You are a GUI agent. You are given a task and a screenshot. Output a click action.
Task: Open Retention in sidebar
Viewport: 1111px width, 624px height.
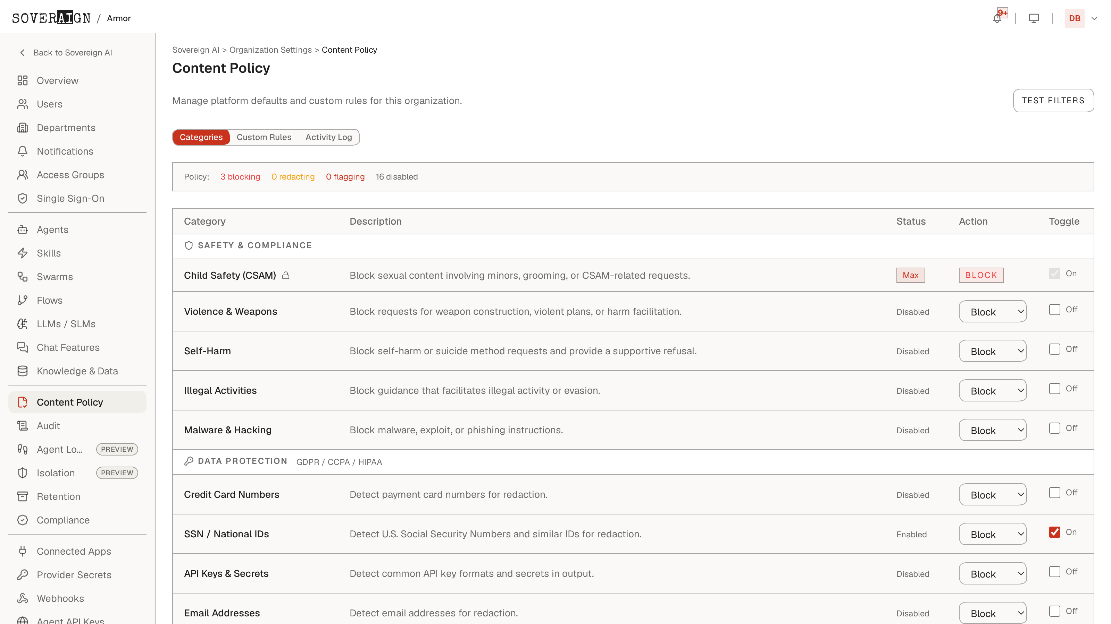77,496
